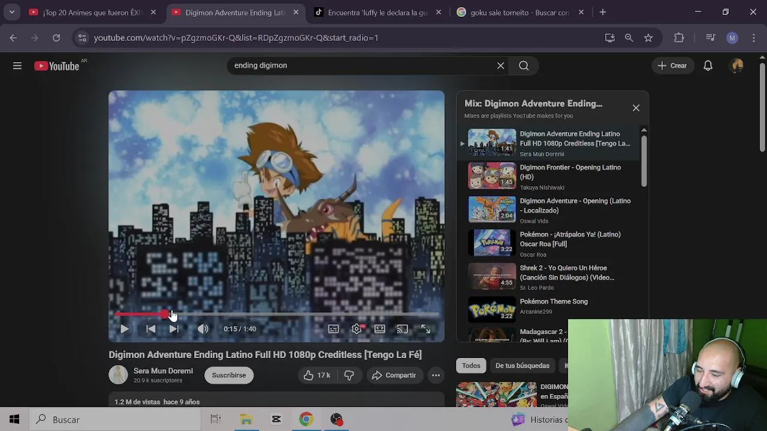This screenshot has width=767, height=431.
Task: Toggle theater mode view
Action: click(380, 329)
